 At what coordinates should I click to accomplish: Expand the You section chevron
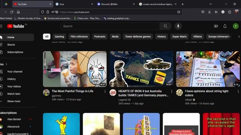6,64
